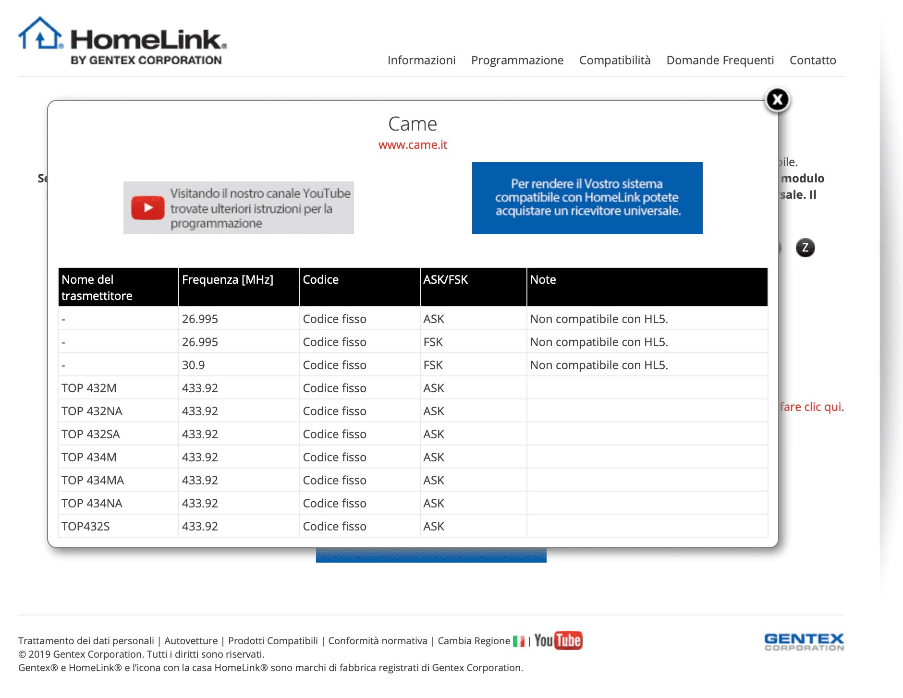Click the 433.92 value in TOP 432M row
Viewport: 903px width, 698px height.
point(200,388)
